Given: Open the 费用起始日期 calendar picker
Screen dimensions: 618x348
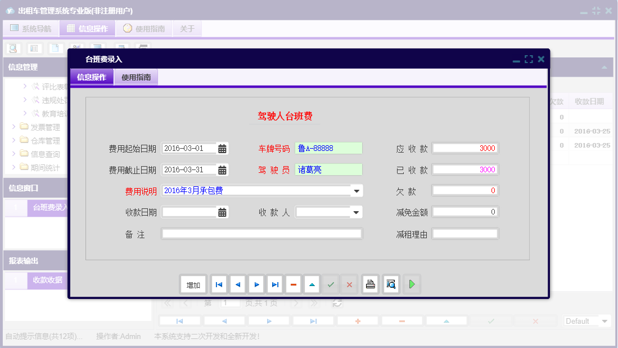Looking at the screenshot, I should pyautogui.click(x=221, y=148).
